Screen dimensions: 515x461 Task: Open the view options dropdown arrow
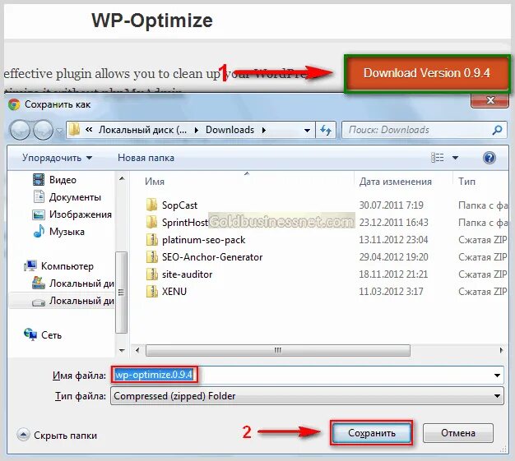455,158
